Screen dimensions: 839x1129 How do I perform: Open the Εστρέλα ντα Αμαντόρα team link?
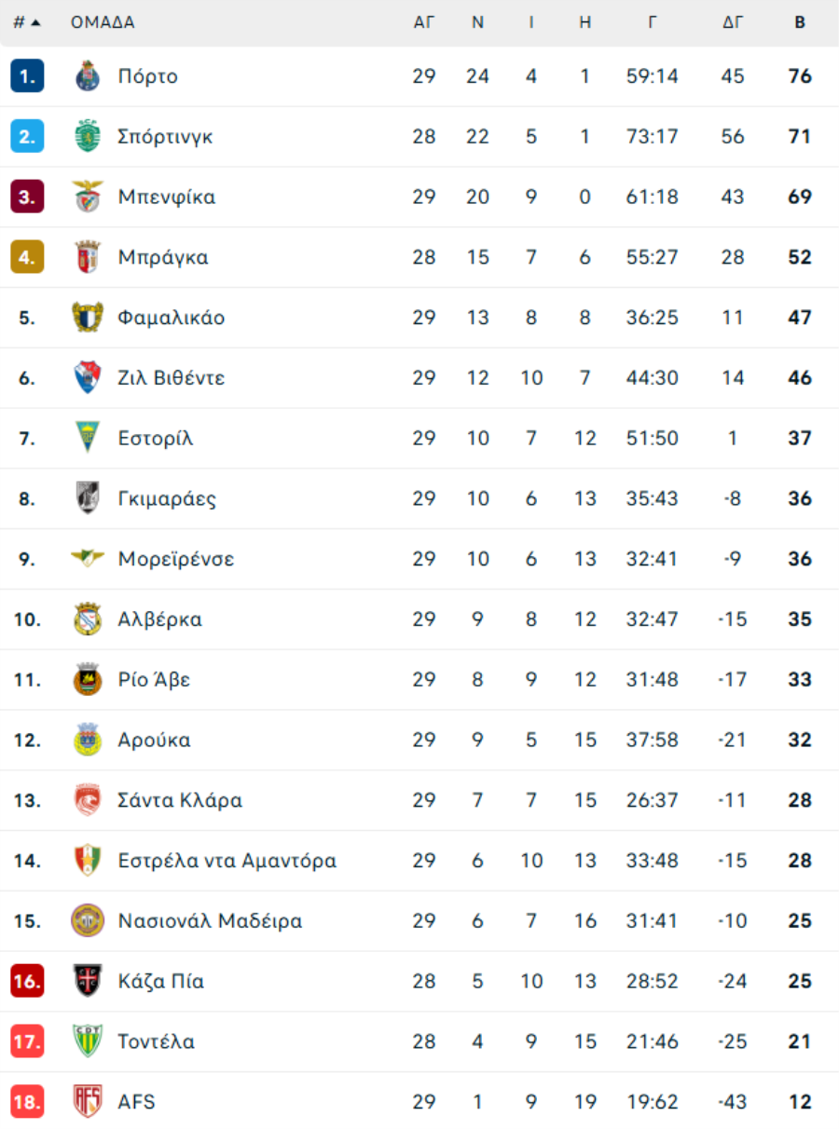pos(227,861)
